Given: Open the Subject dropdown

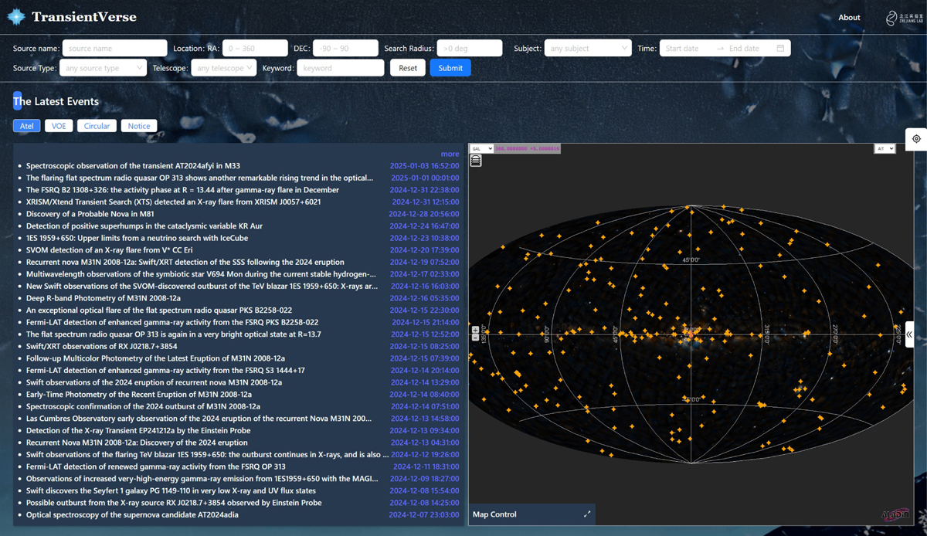Looking at the screenshot, I should pyautogui.click(x=587, y=49).
